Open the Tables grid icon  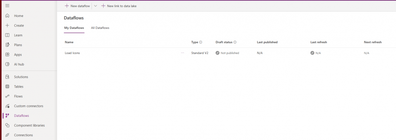click(7, 87)
